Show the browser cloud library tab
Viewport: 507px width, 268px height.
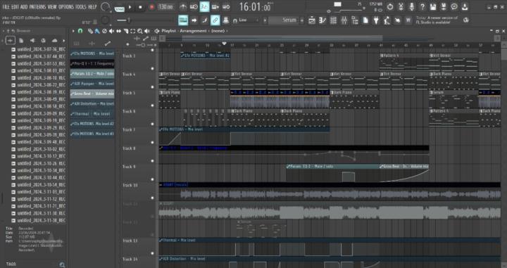54,41
